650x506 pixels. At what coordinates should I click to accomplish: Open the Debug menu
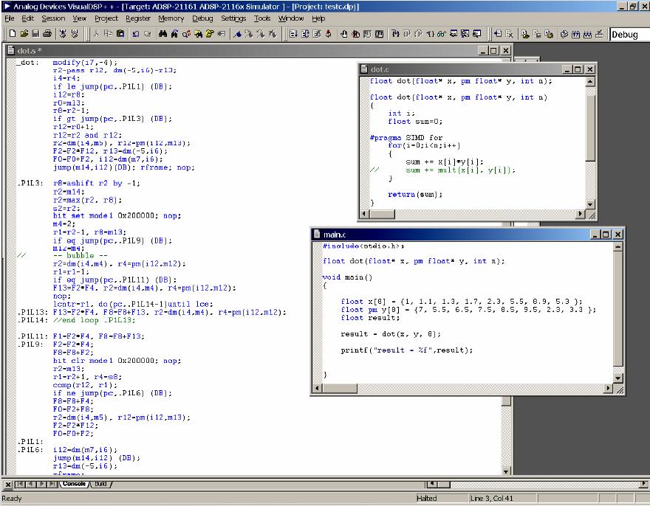point(202,18)
